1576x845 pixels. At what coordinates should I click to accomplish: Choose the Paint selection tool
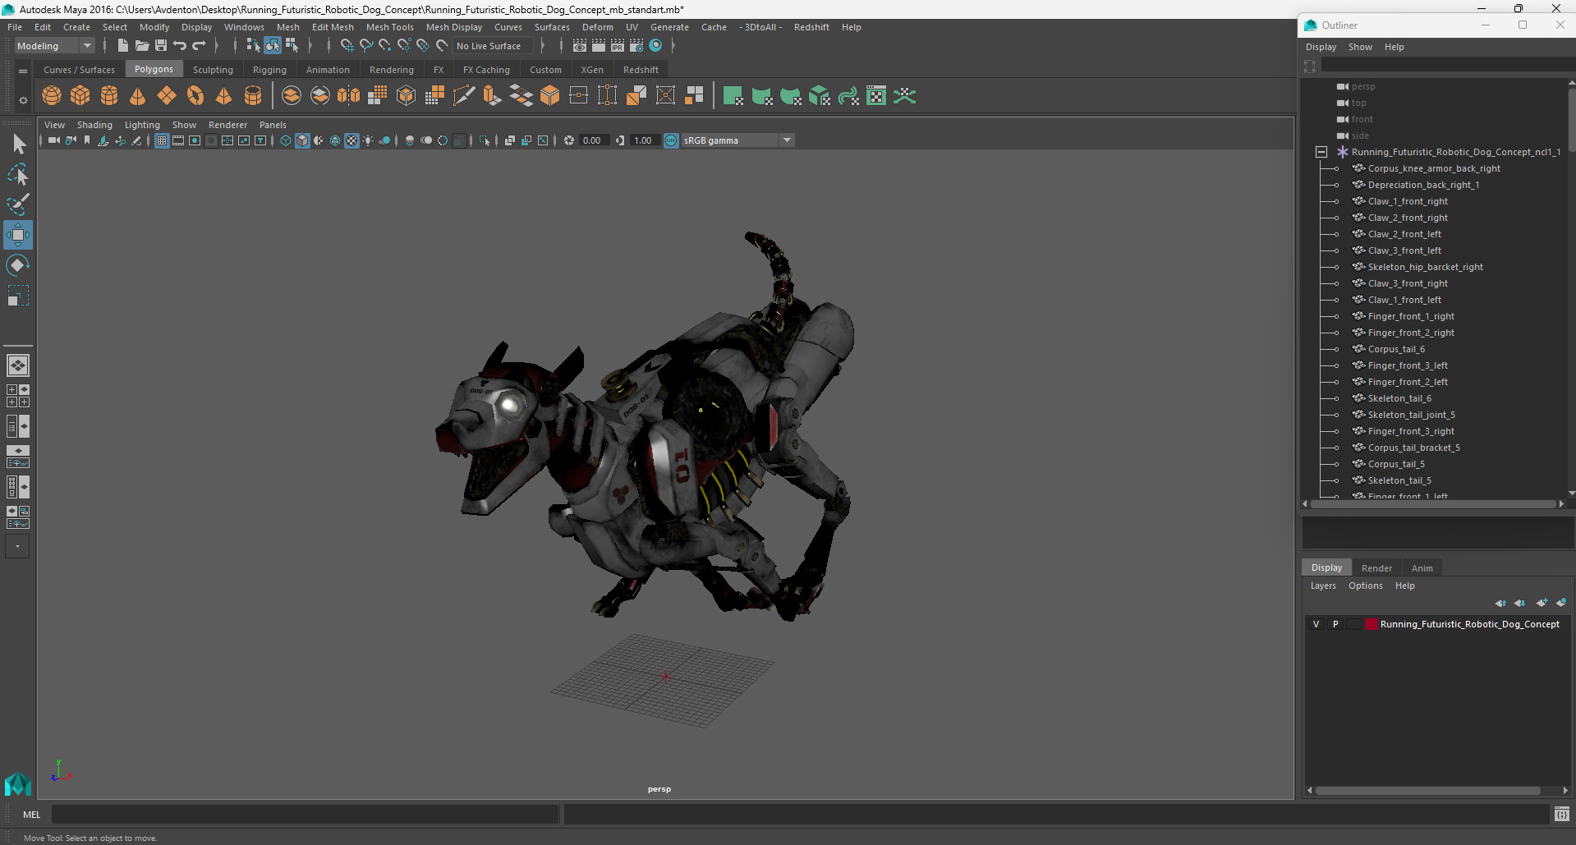[18, 204]
